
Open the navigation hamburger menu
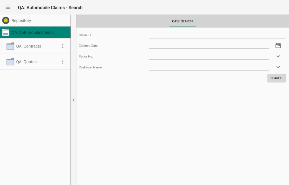pyautogui.click(x=8, y=7)
